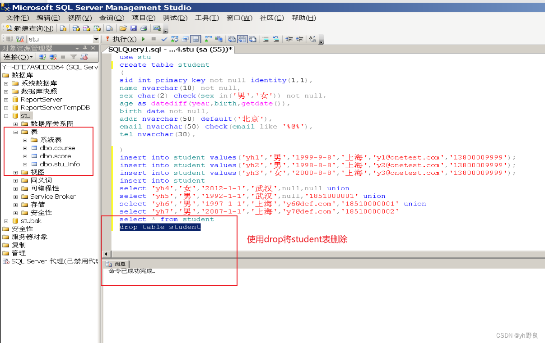Toggle the Object Explorer auto-hide pin
The width and height of the screenshot is (545, 343).
tap(85, 48)
